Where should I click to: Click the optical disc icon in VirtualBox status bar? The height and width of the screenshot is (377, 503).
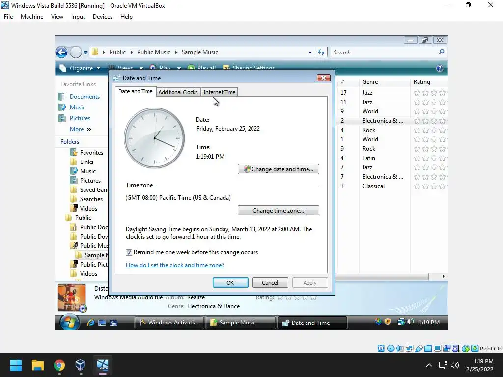coord(391,349)
